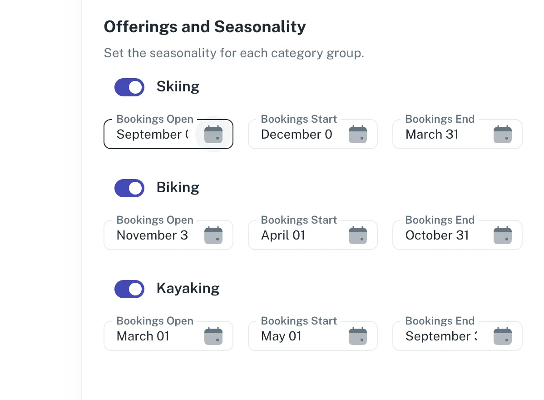
Task: Click the December date field for Skiing
Action: tap(297, 134)
